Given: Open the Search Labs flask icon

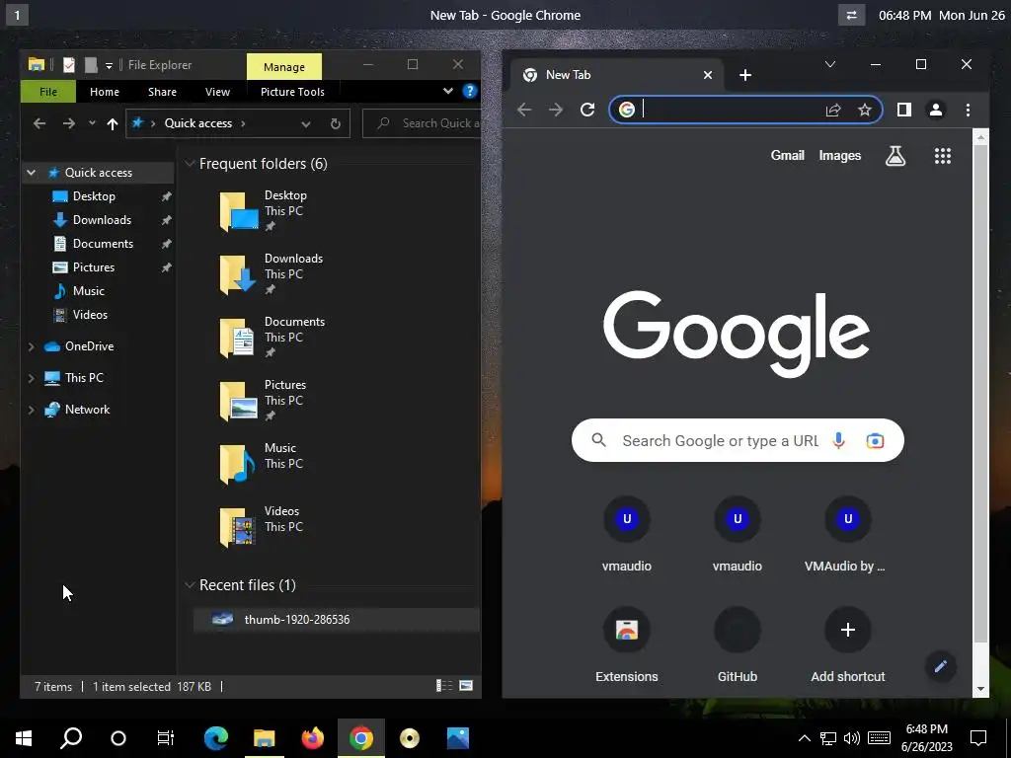Looking at the screenshot, I should tap(894, 155).
